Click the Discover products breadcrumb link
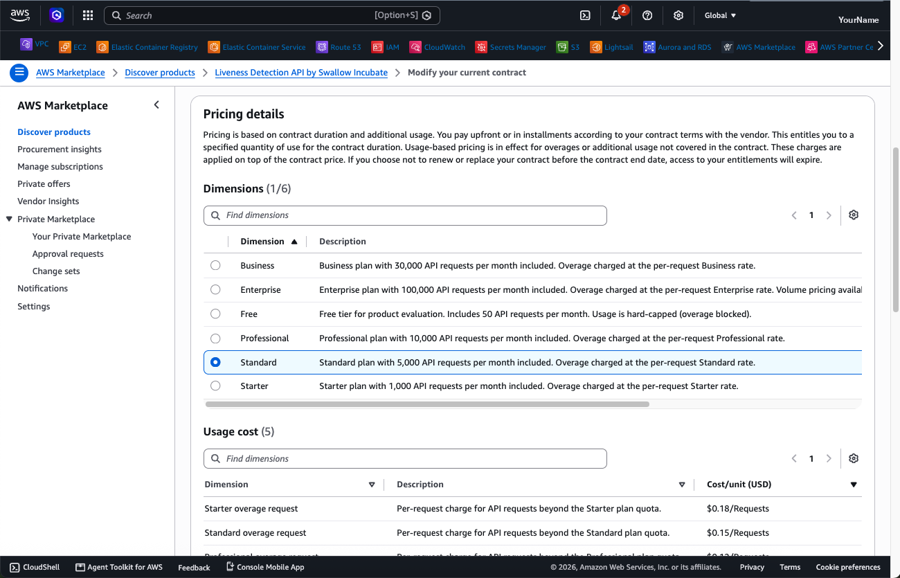This screenshot has height=578, width=900. [160, 73]
